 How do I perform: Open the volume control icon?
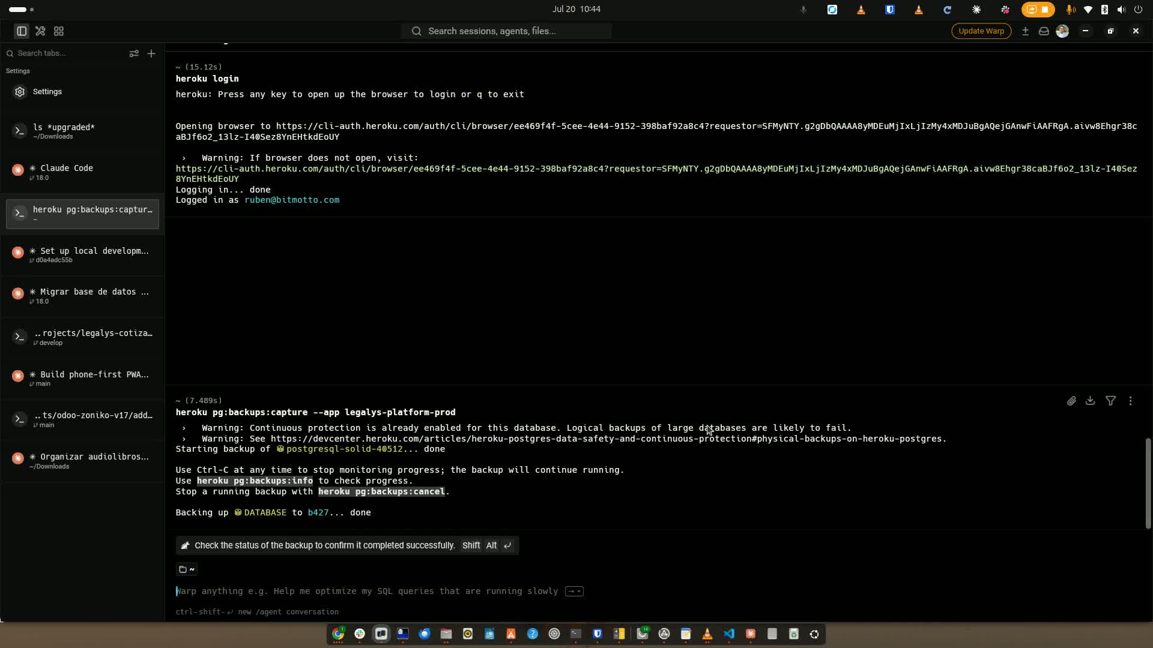(x=1121, y=10)
